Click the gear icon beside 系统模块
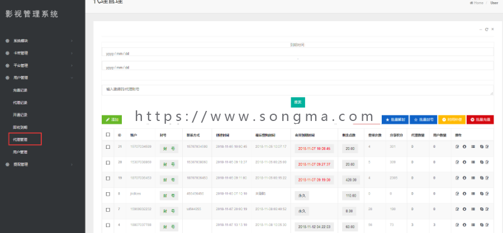This screenshot has height=233, width=503. [7, 41]
